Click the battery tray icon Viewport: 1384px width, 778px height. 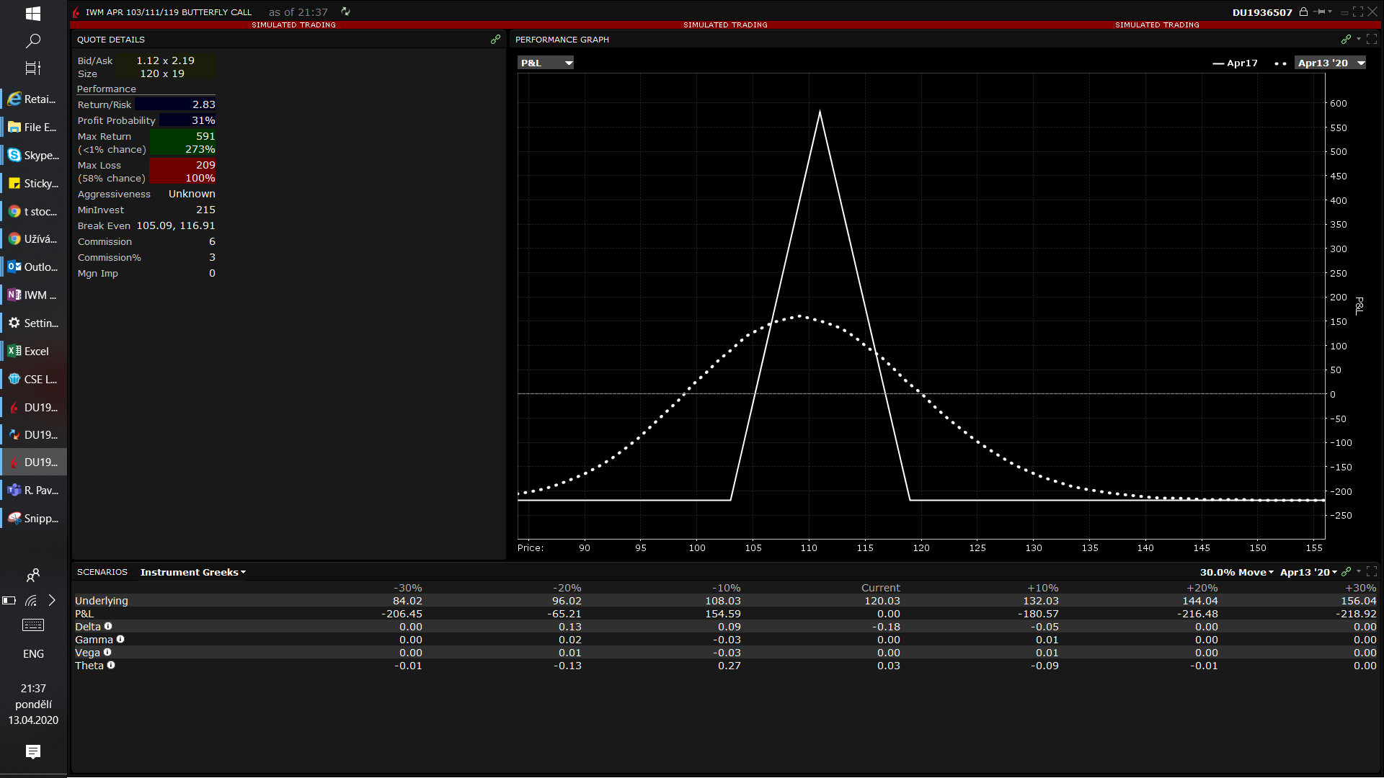point(9,600)
